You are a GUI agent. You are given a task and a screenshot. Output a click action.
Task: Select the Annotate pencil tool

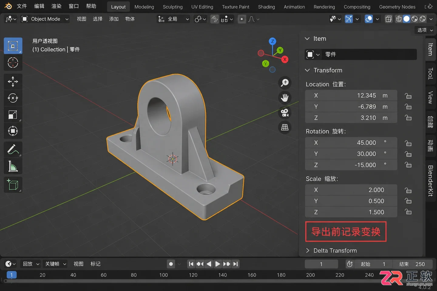click(x=13, y=149)
